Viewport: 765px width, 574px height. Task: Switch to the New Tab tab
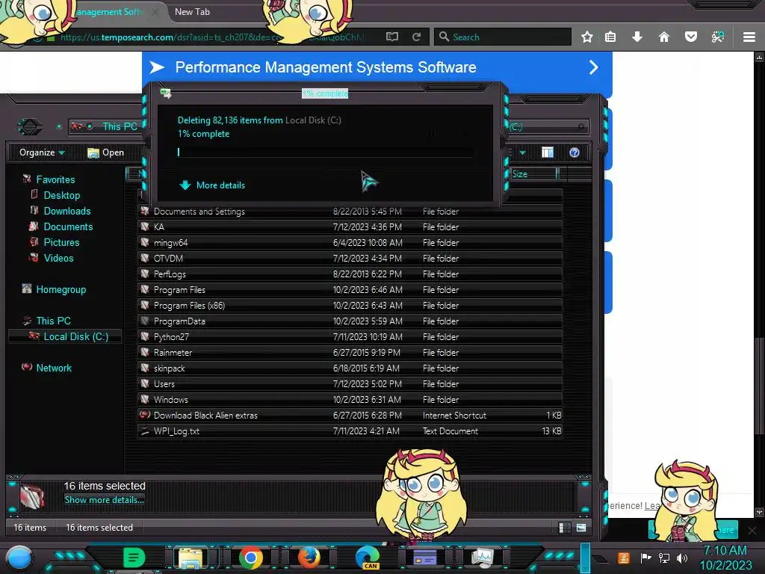192,12
